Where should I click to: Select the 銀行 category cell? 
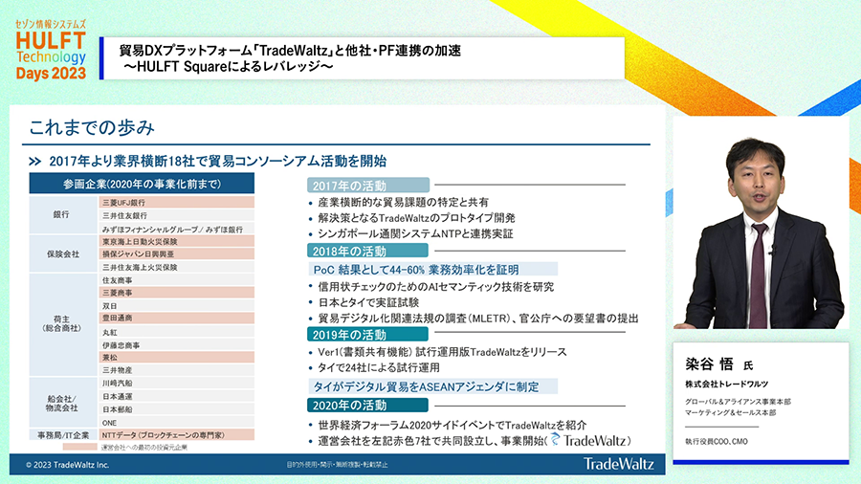[61, 216]
